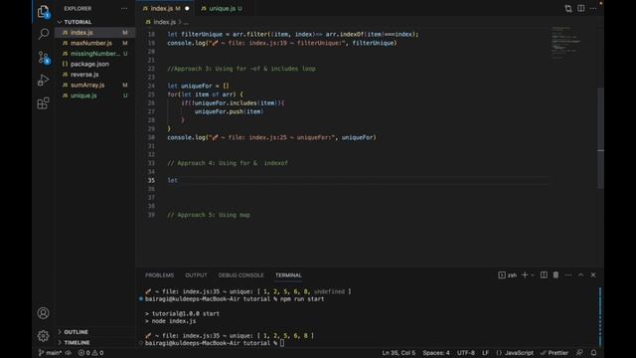Place cursor after let on line 35
This screenshot has height=358, width=636.
178,180
